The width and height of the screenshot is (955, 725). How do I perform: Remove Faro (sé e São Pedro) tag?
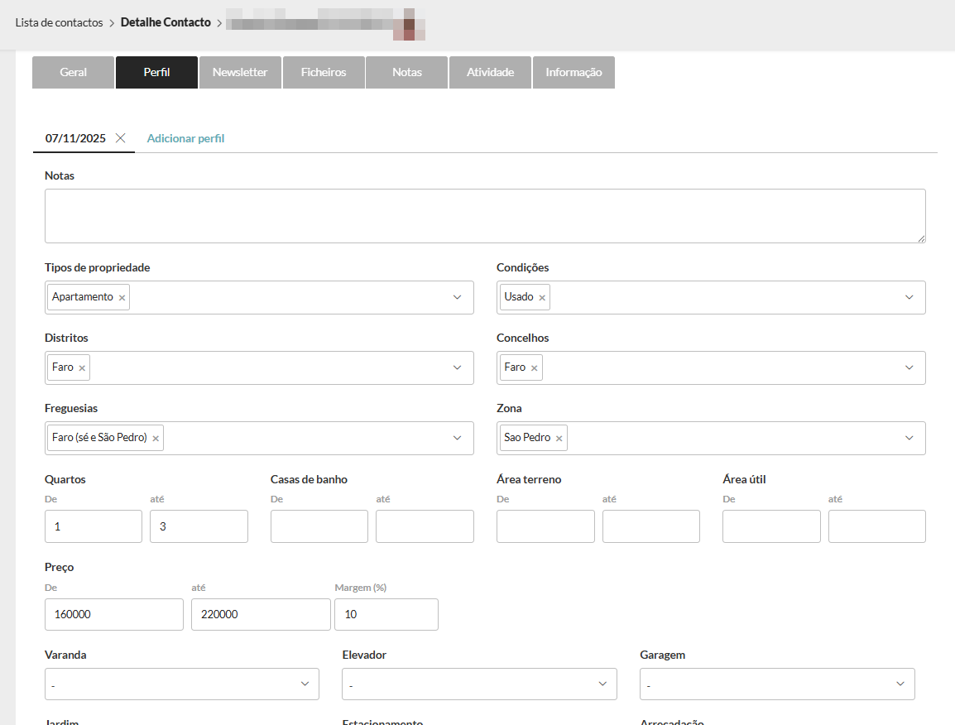(156, 439)
